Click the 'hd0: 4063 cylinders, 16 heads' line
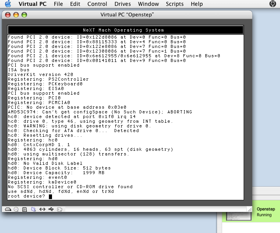 (x=90, y=149)
